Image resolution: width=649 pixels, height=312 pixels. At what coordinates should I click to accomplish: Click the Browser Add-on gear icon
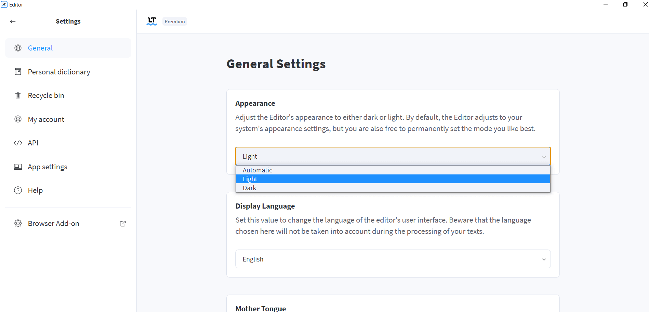coord(18,224)
